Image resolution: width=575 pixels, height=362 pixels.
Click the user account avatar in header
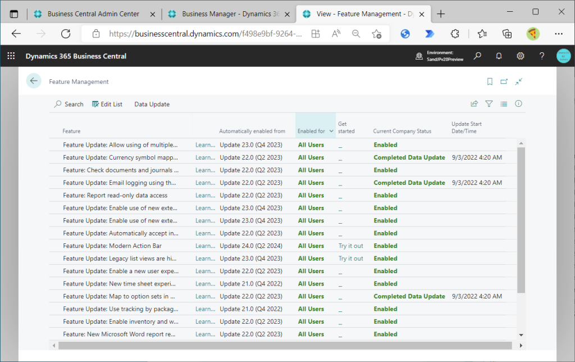point(564,56)
